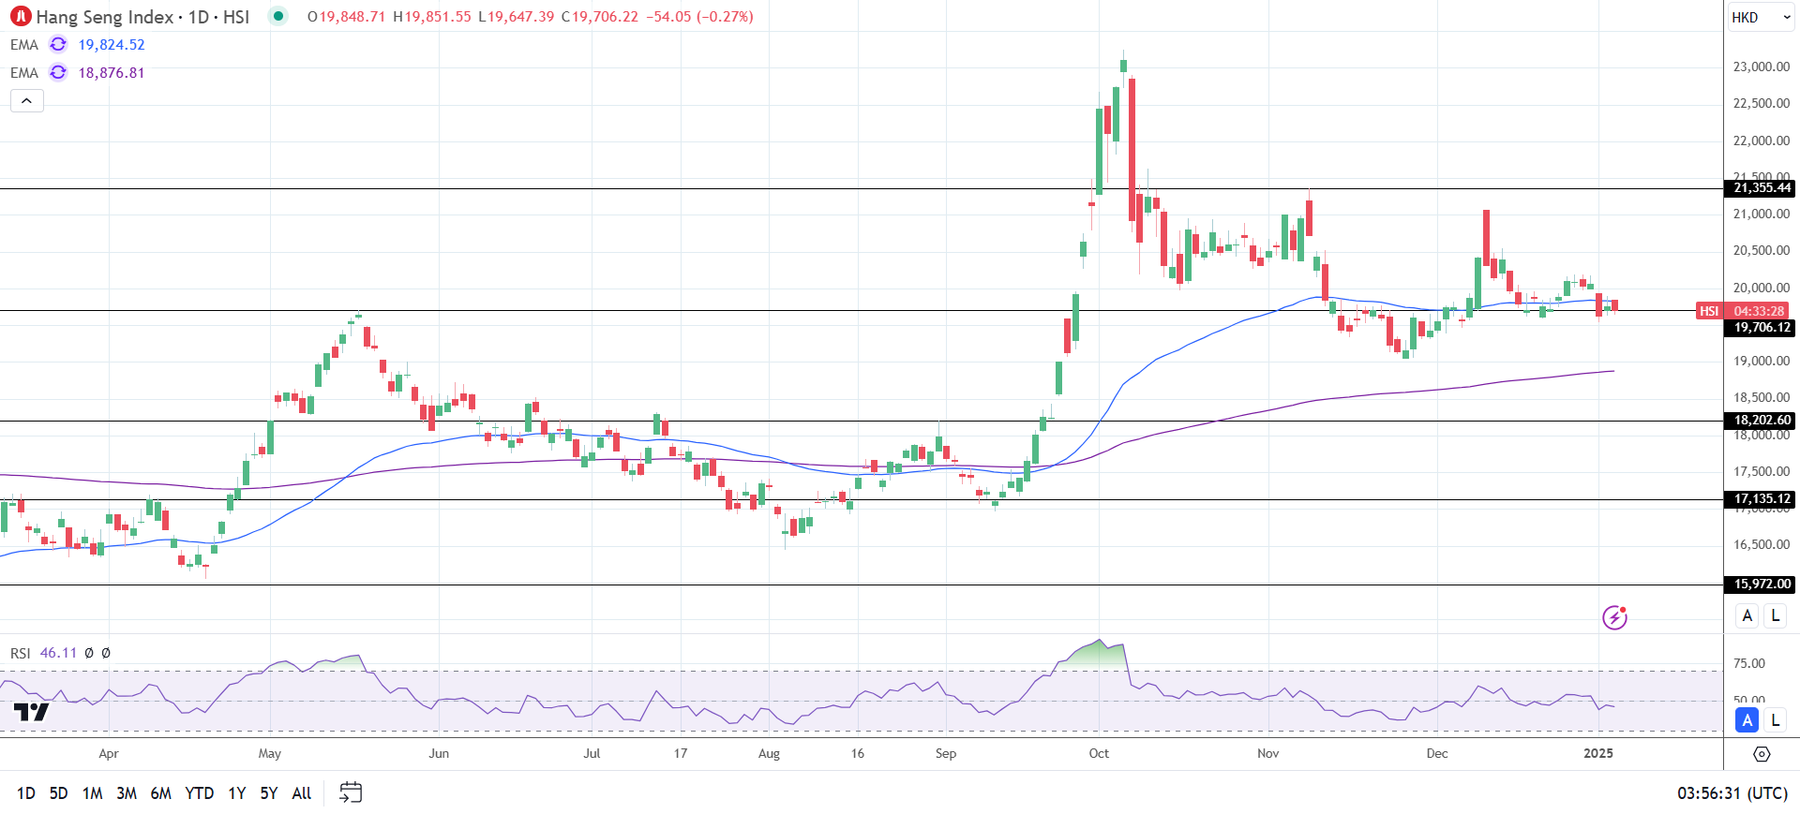The width and height of the screenshot is (1800, 814).
Task: Select the 5D time range
Action: 58,793
